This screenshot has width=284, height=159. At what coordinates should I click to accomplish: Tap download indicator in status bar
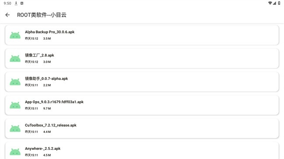(x=16, y=3)
